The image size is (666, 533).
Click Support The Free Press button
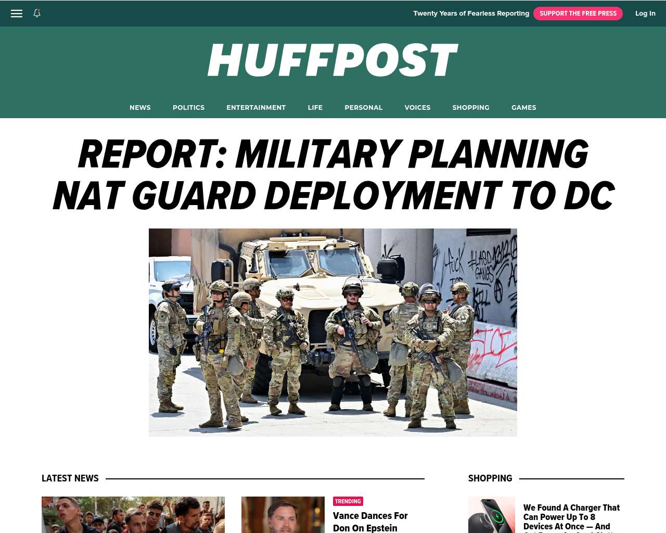click(578, 14)
